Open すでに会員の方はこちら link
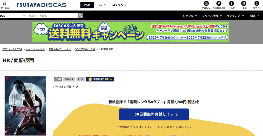This screenshot has height=136, width=263. click(x=174, y=127)
